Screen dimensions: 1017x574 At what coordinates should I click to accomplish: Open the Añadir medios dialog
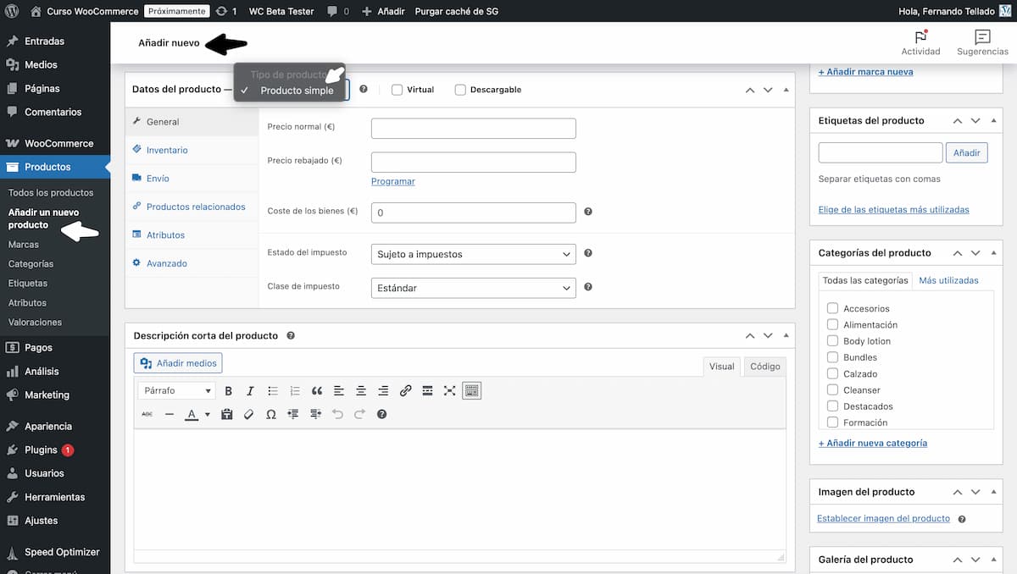(177, 362)
